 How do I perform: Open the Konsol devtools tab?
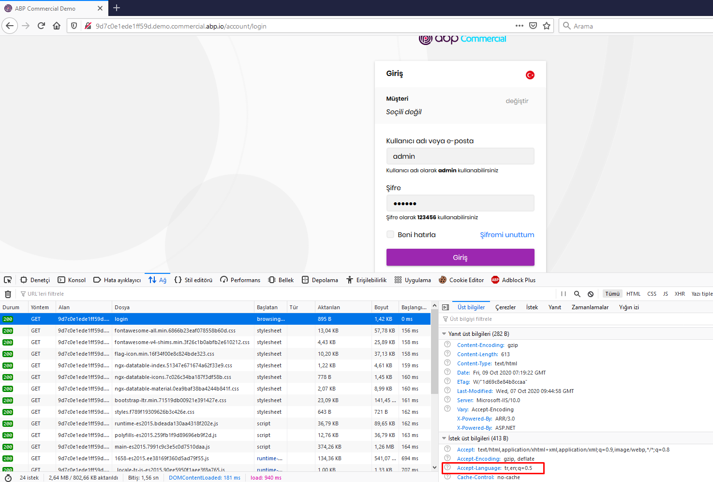pos(72,280)
